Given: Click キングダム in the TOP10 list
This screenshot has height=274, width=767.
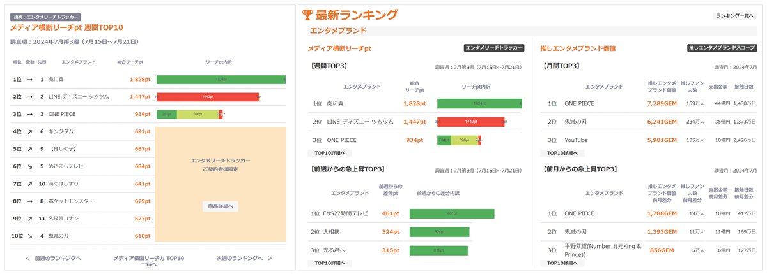Looking at the screenshot, I should 62,132.
